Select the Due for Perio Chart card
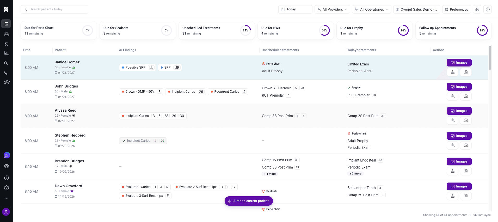 [x=59, y=30]
